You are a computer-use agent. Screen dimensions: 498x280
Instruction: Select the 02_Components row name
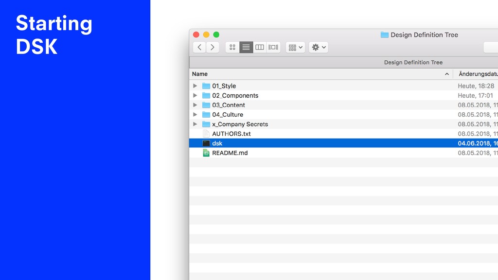235,96
